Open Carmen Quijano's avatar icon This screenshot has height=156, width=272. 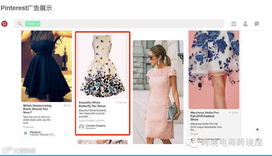pyautogui.click(x=81, y=127)
